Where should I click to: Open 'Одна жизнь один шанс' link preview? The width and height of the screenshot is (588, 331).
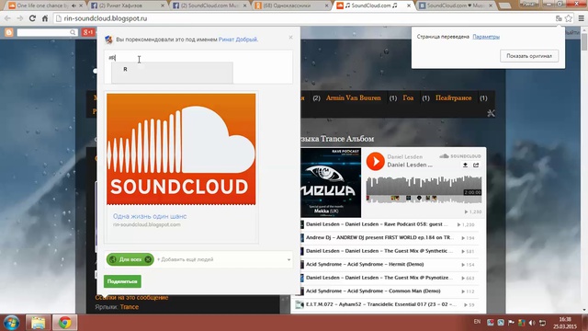[x=150, y=216]
